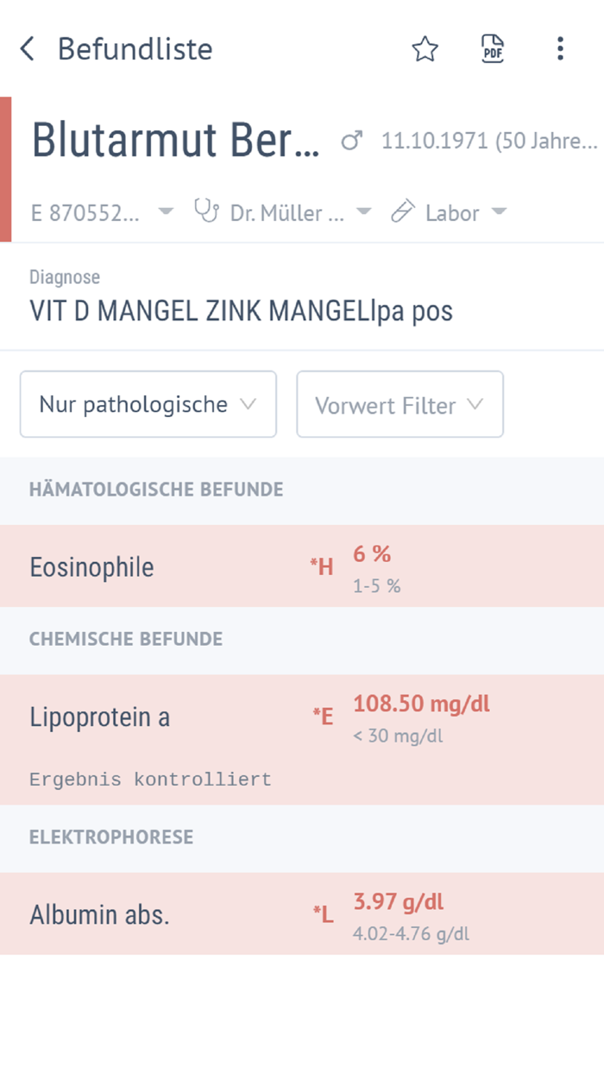This screenshot has width=604, height=1074.
Task: Open the Vorwert Filter dropdown
Action: pos(400,404)
